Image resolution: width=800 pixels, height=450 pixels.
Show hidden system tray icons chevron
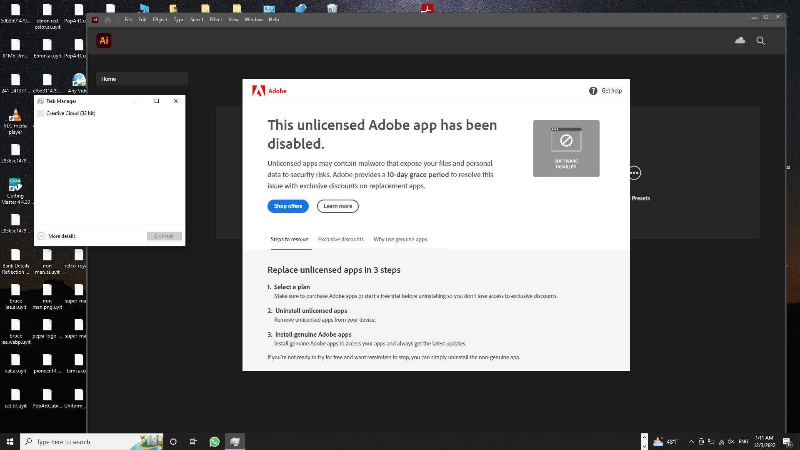tap(691, 442)
